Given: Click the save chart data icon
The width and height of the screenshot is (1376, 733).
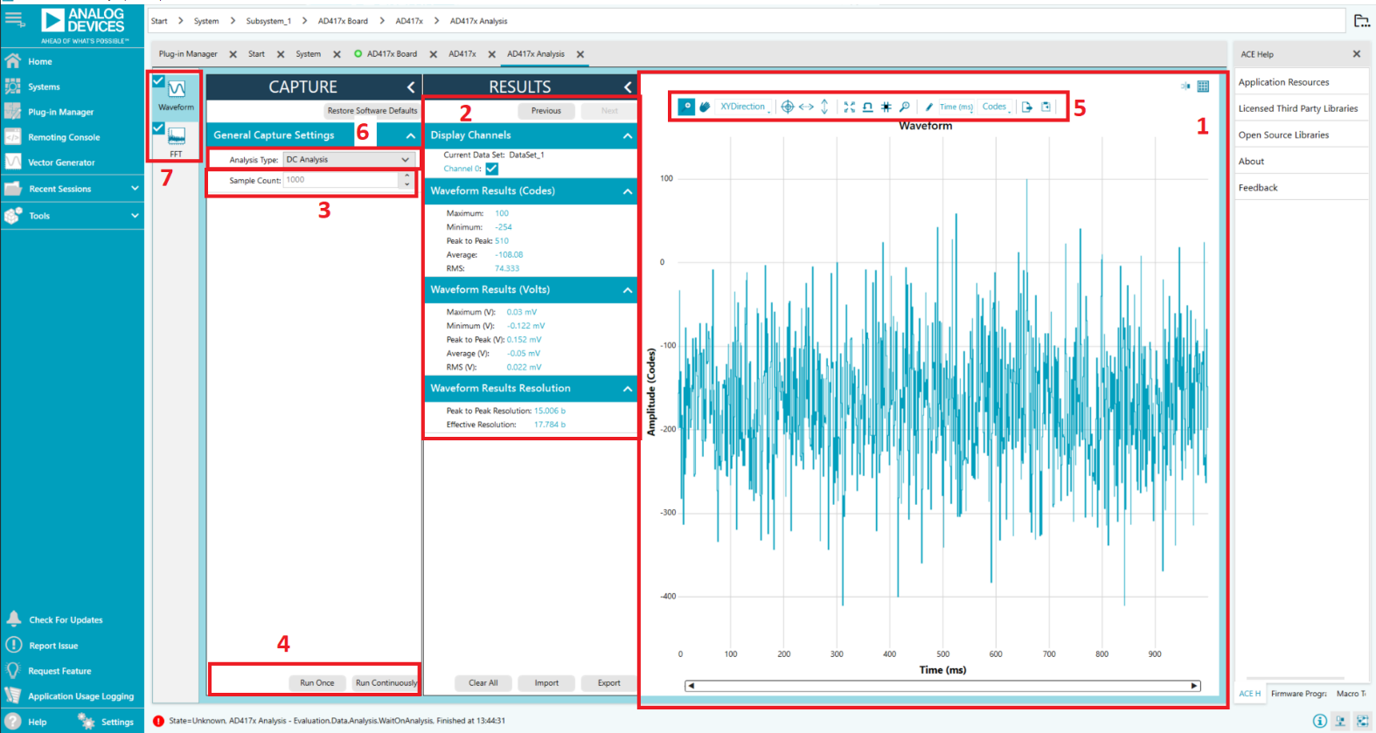Looking at the screenshot, I should point(1046,107).
